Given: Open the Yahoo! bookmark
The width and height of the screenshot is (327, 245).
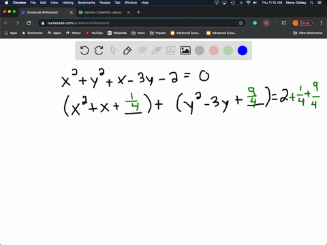Looking at the screenshot, I should 74,33.
